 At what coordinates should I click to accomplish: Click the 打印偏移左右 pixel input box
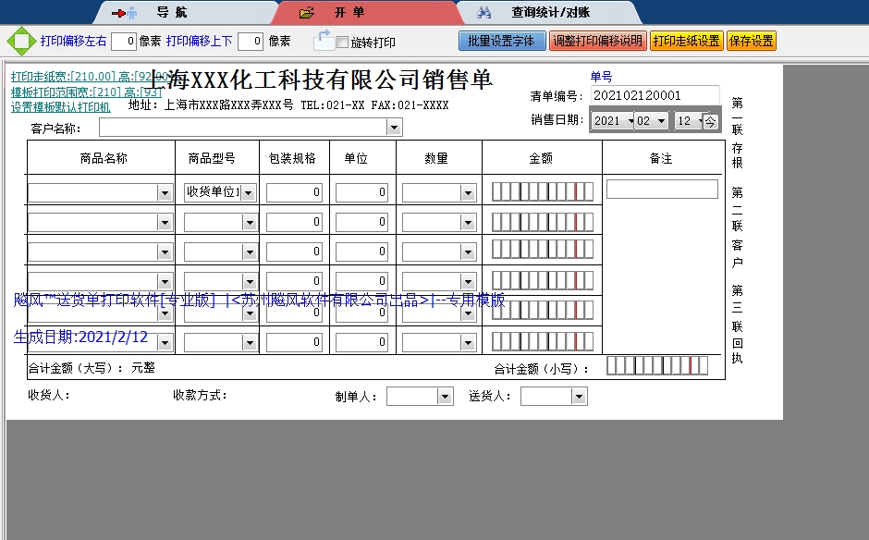[x=122, y=41]
